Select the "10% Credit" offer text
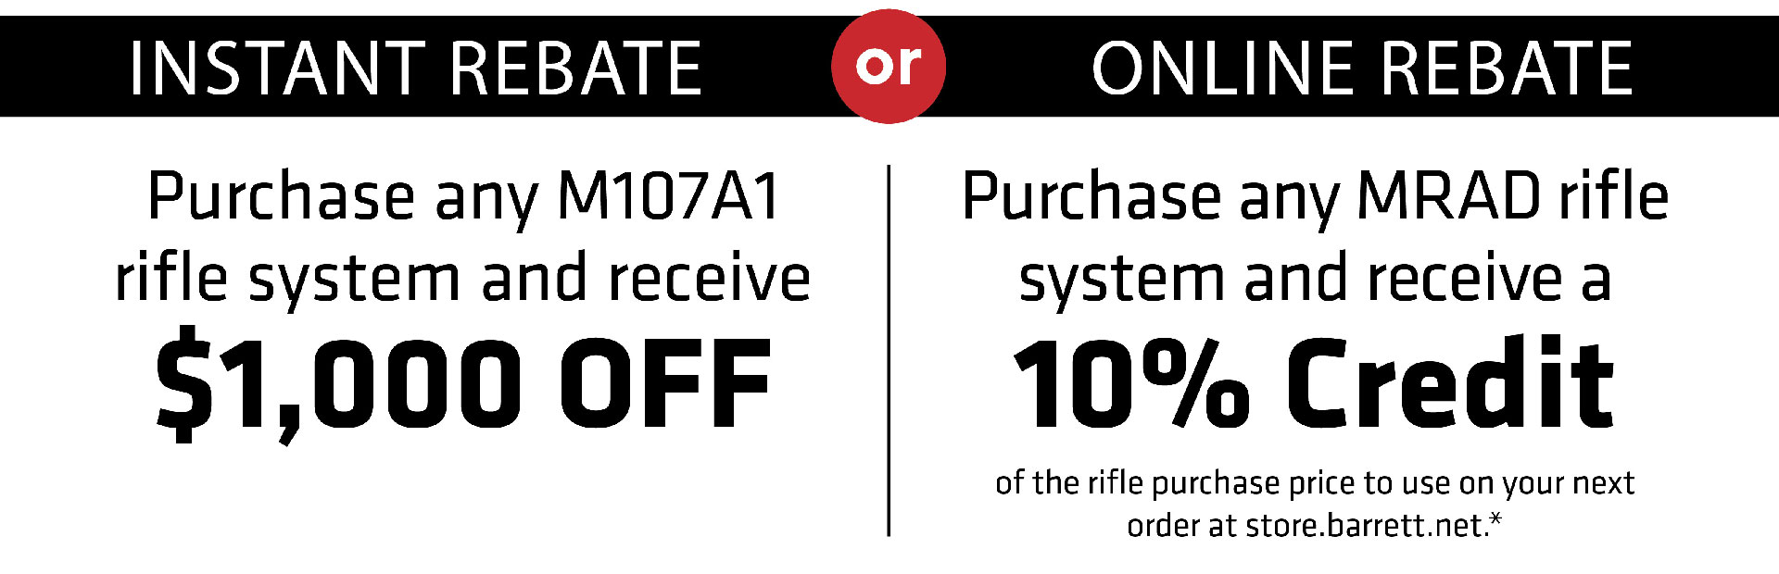Screen dimensions: 1779x574 pyautogui.click(x=1315, y=382)
